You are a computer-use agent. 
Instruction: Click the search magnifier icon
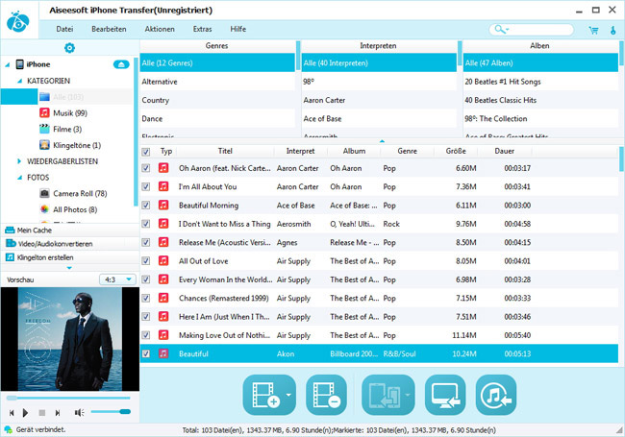tap(500, 30)
